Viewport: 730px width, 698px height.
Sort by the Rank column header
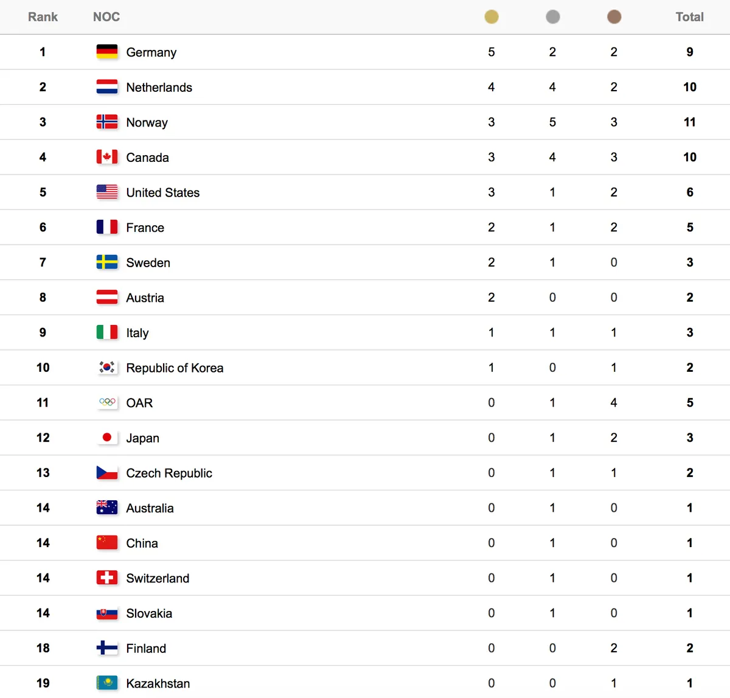tap(43, 17)
